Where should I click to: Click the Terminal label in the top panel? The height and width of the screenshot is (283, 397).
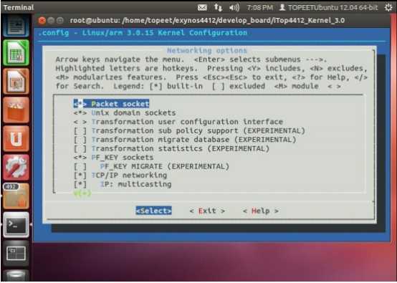(x=19, y=8)
